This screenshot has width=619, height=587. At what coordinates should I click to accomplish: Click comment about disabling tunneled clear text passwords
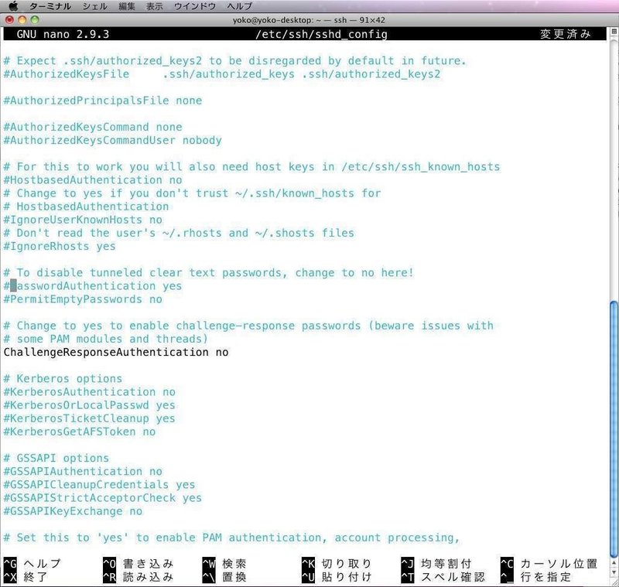click(208, 272)
